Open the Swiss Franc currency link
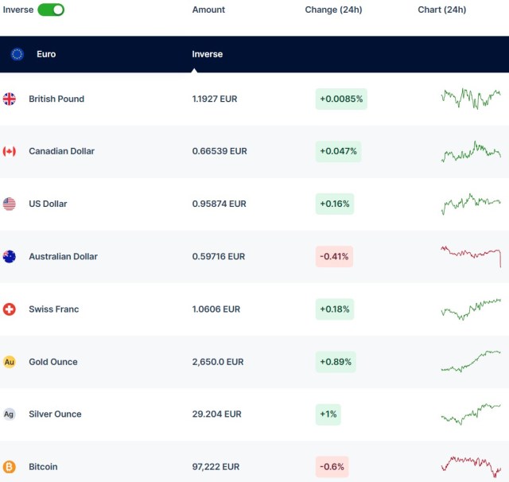The image size is (509, 482). pyautogui.click(x=53, y=309)
